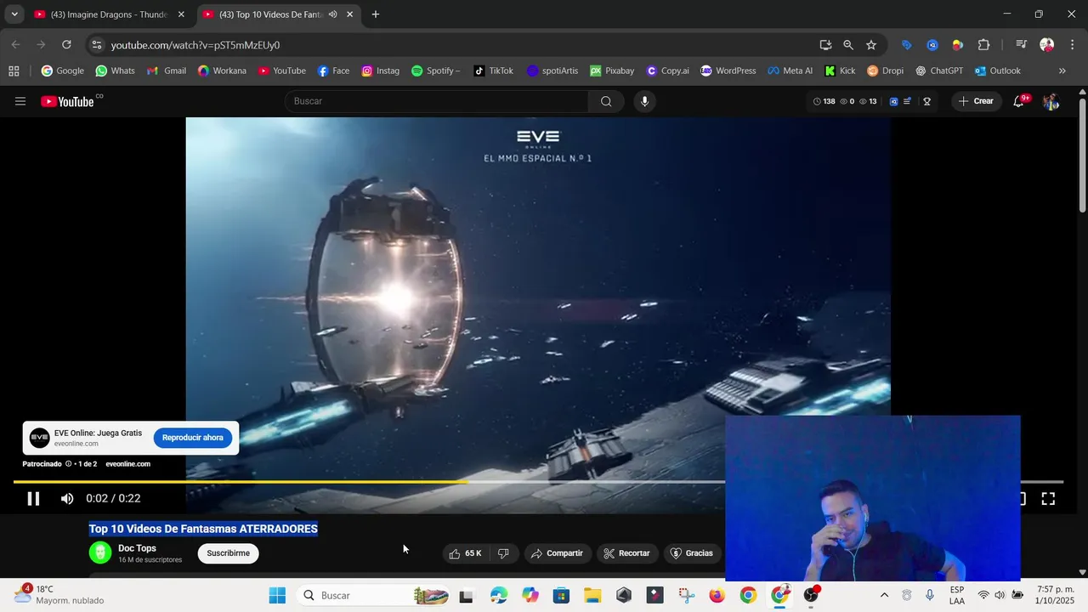Open the tab search dropdown arrow
1088x612 pixels.
14,14
